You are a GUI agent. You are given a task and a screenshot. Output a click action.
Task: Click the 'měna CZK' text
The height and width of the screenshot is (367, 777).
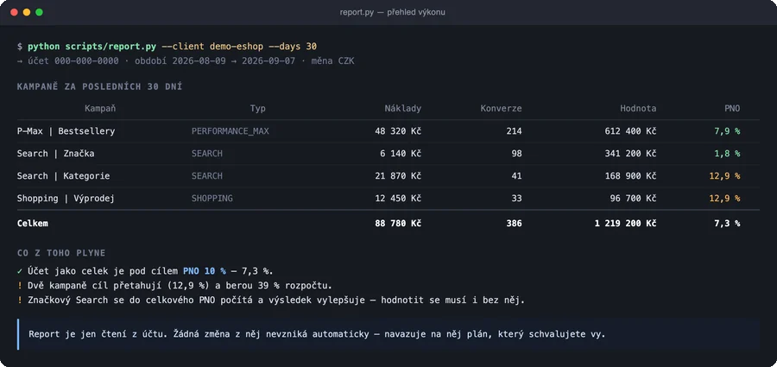[x=333, y=61]
